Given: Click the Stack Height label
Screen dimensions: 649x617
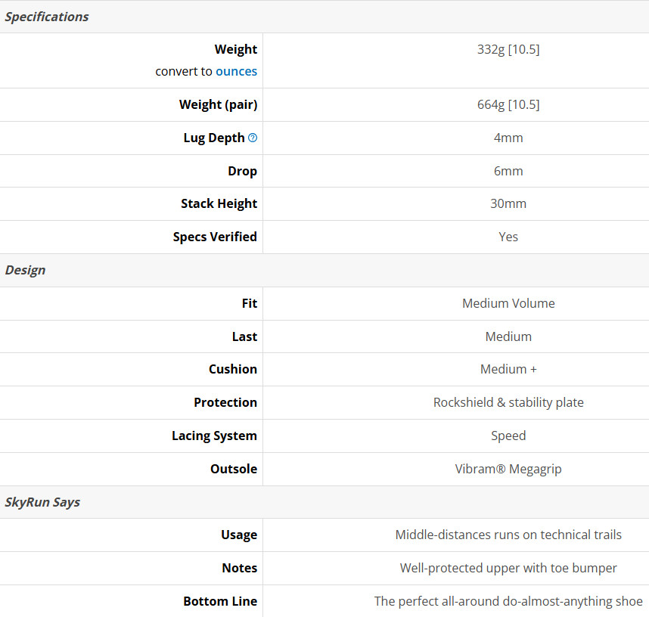Looking at the screenshot, I should (219, 203).
